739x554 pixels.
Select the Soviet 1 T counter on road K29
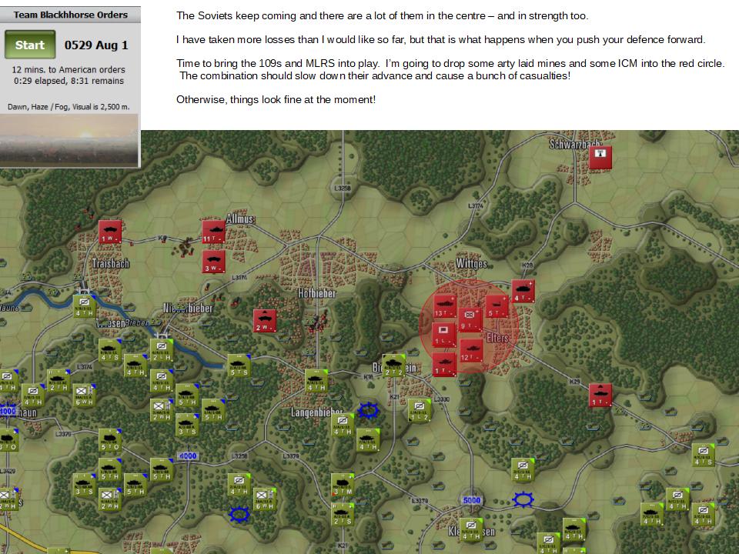pyautogui.click(x=600, y=395)
